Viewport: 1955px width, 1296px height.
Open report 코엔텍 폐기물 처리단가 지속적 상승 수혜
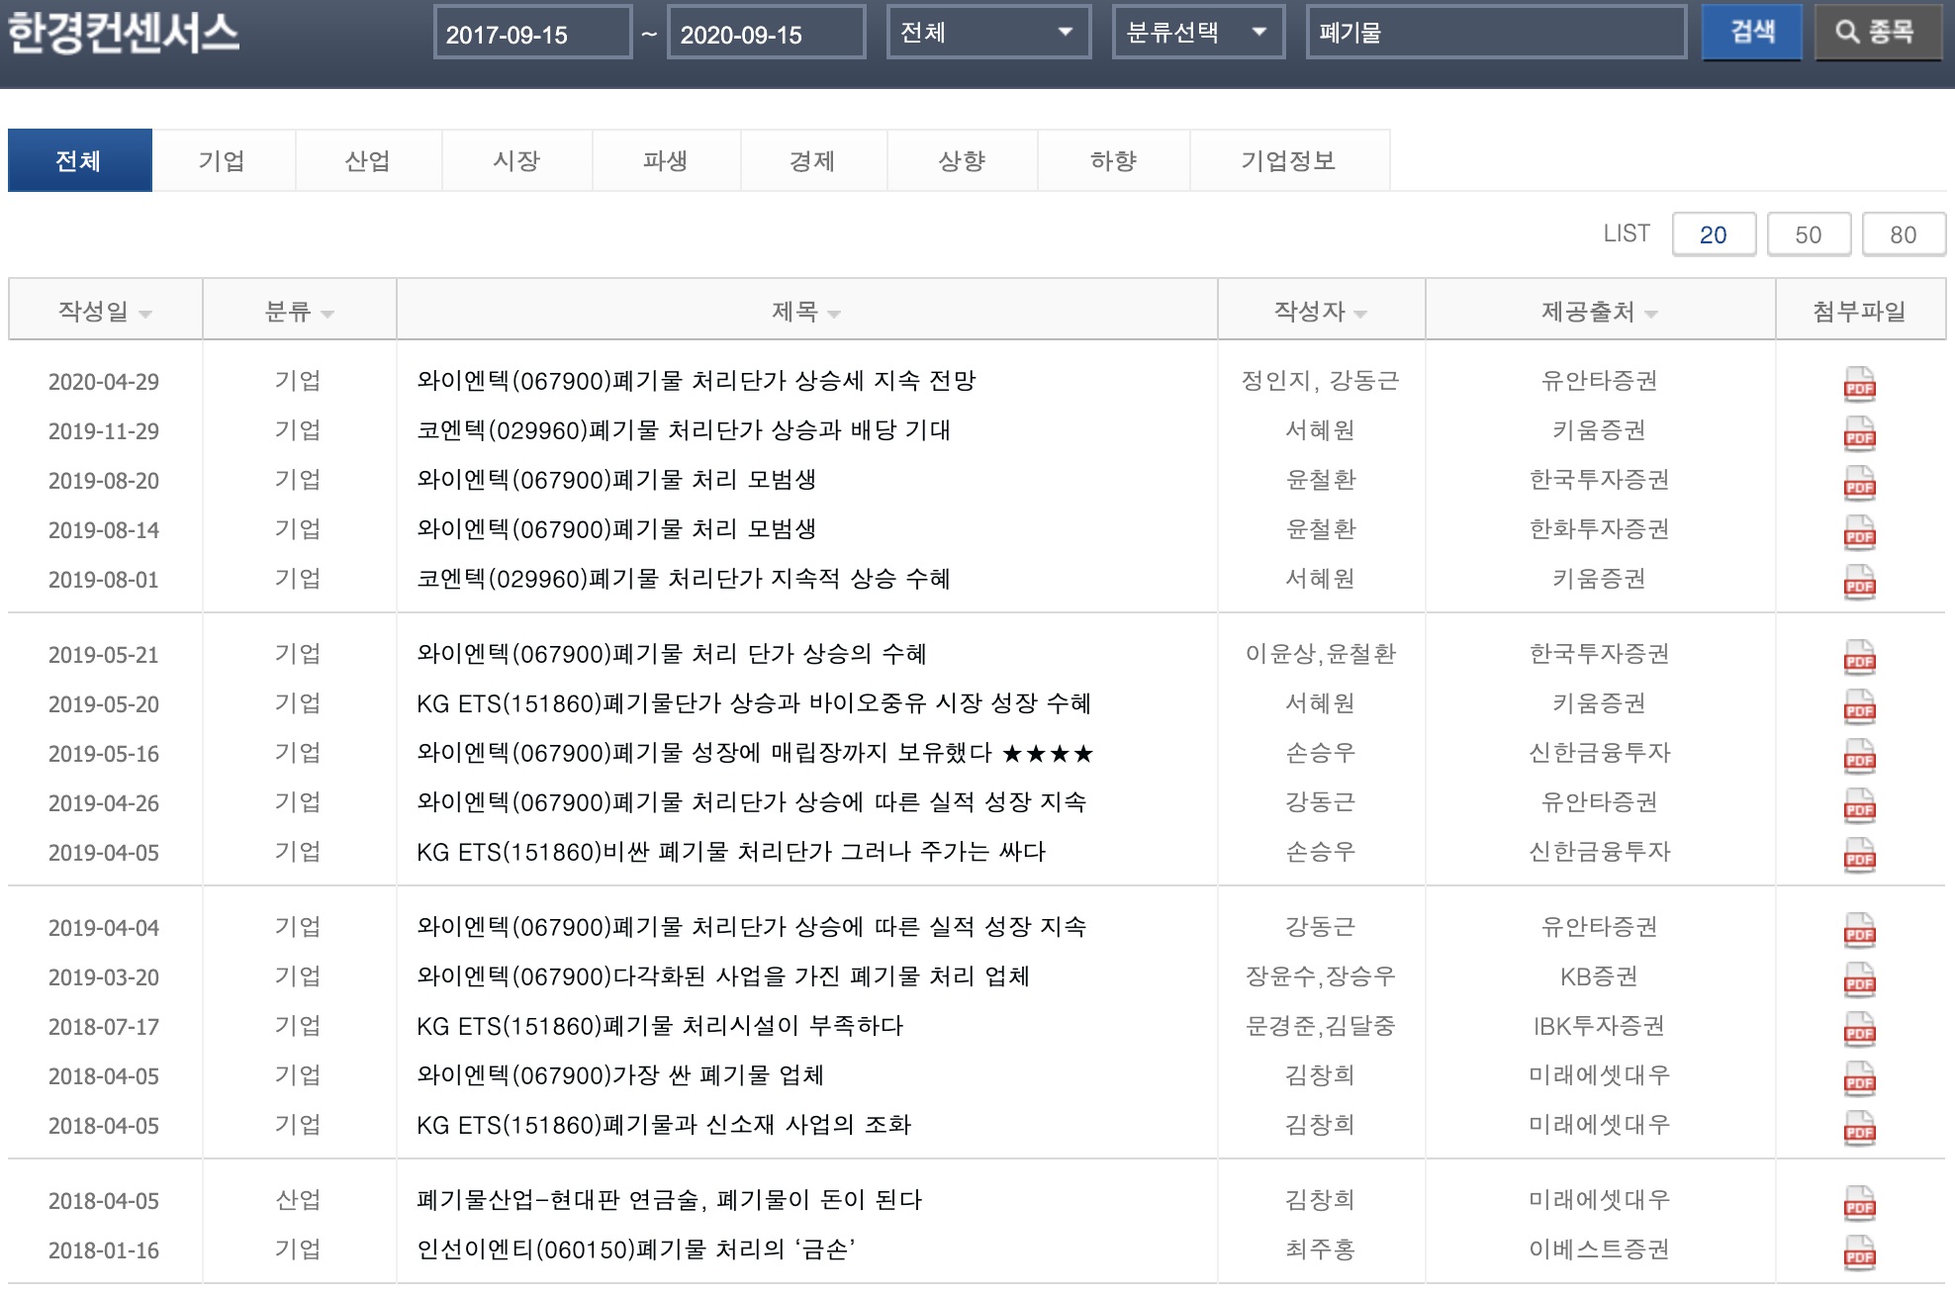[683, 579]
